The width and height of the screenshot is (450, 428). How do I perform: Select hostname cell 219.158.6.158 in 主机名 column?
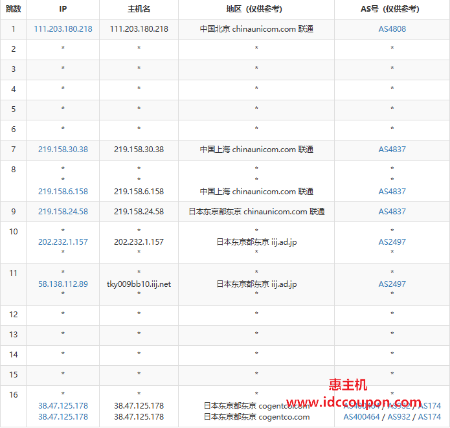pos(139,192)
